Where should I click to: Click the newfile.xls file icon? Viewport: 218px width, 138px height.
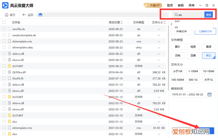pos(10,29)
